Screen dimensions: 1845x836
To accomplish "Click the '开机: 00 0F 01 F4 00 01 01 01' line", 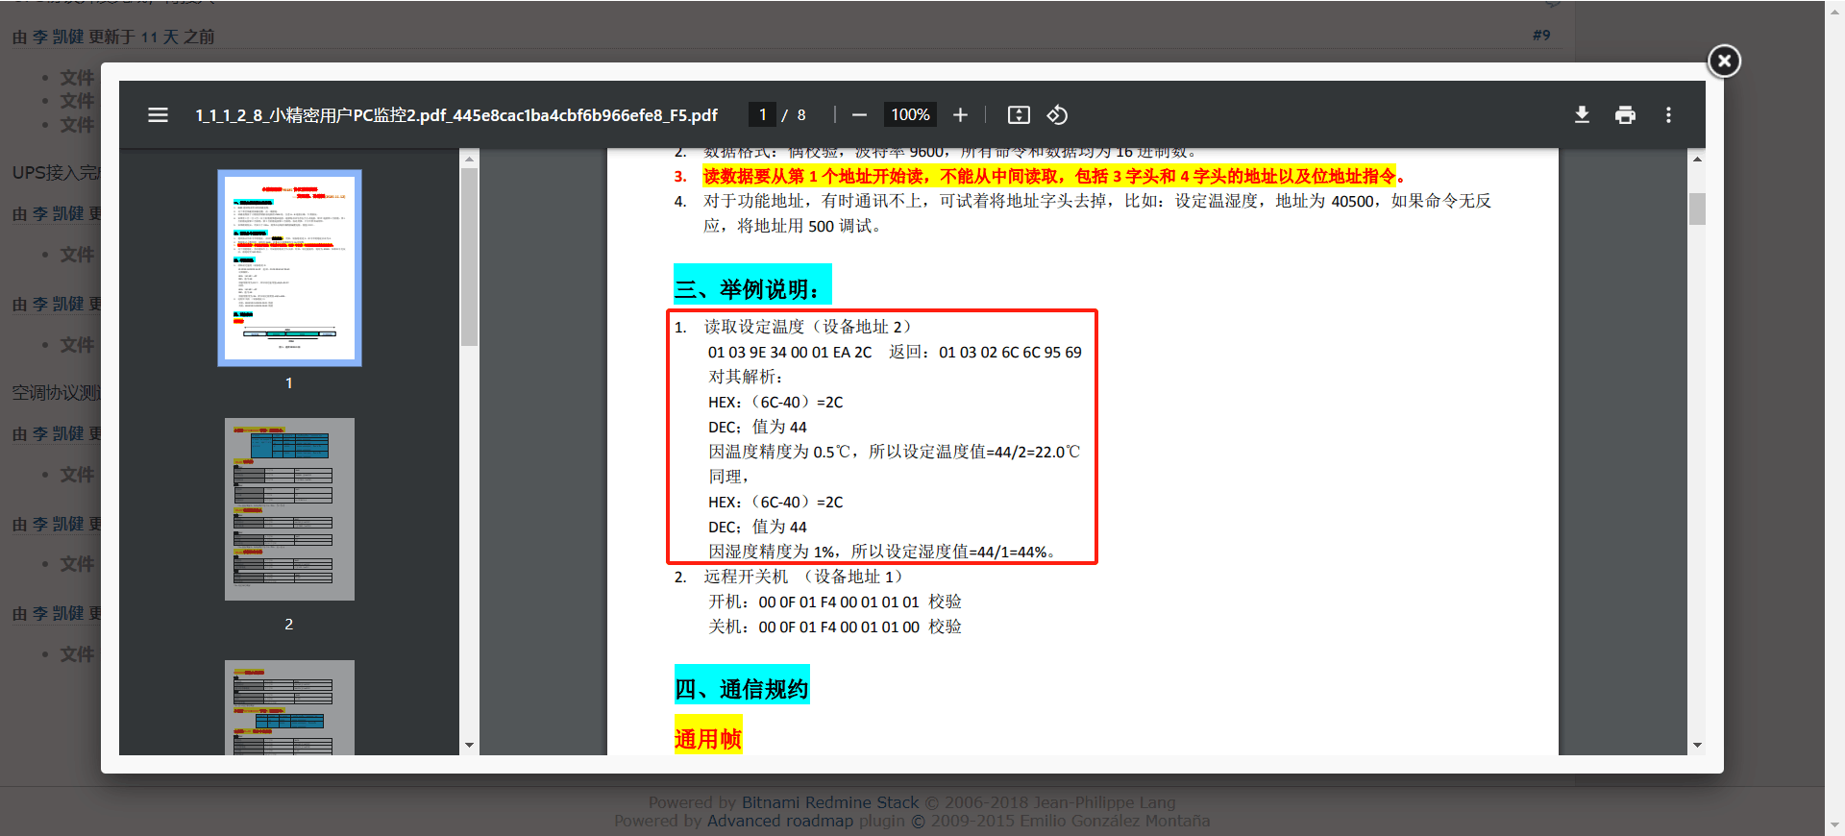I will click(835, 602).
